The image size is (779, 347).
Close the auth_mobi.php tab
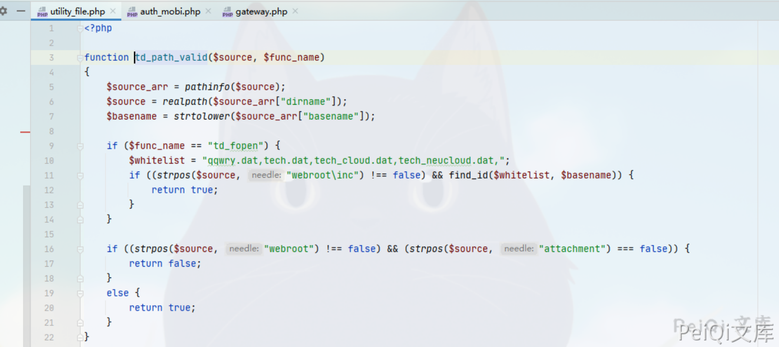coord(208,11)
